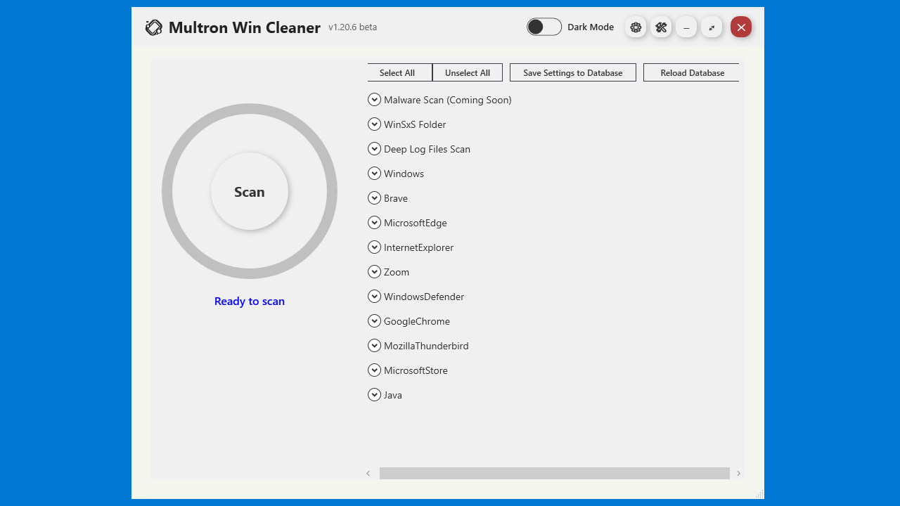Click the expand window arrows icon
The width and height of the screenshot is (900, 506).
712,27
